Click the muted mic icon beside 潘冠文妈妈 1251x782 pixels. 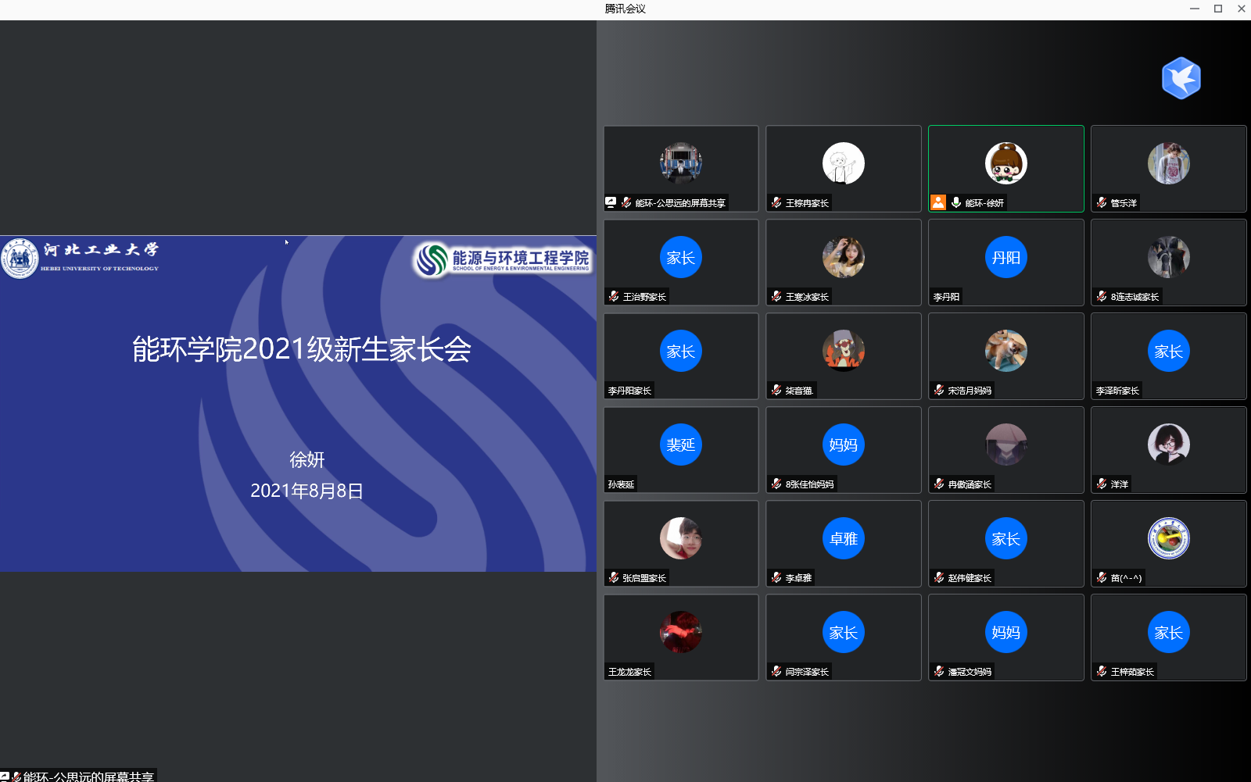pyautogui.click(x=939, y=672)
